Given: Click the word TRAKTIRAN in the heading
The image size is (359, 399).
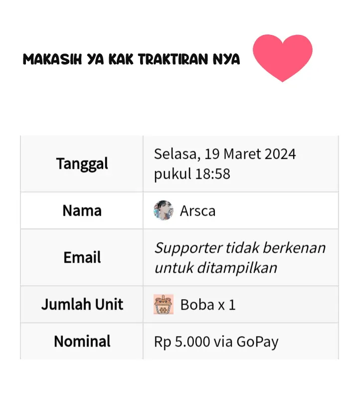Looking at the screenshot, I should click(174, 59).
